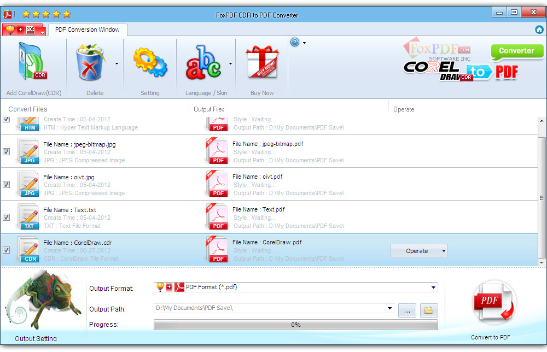Click the Output Setting label
Screen dimensions: 547x352
[36, 338]
